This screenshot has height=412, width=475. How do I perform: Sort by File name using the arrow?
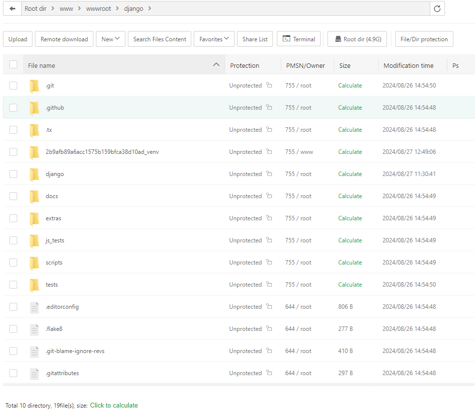pos(216,65)
